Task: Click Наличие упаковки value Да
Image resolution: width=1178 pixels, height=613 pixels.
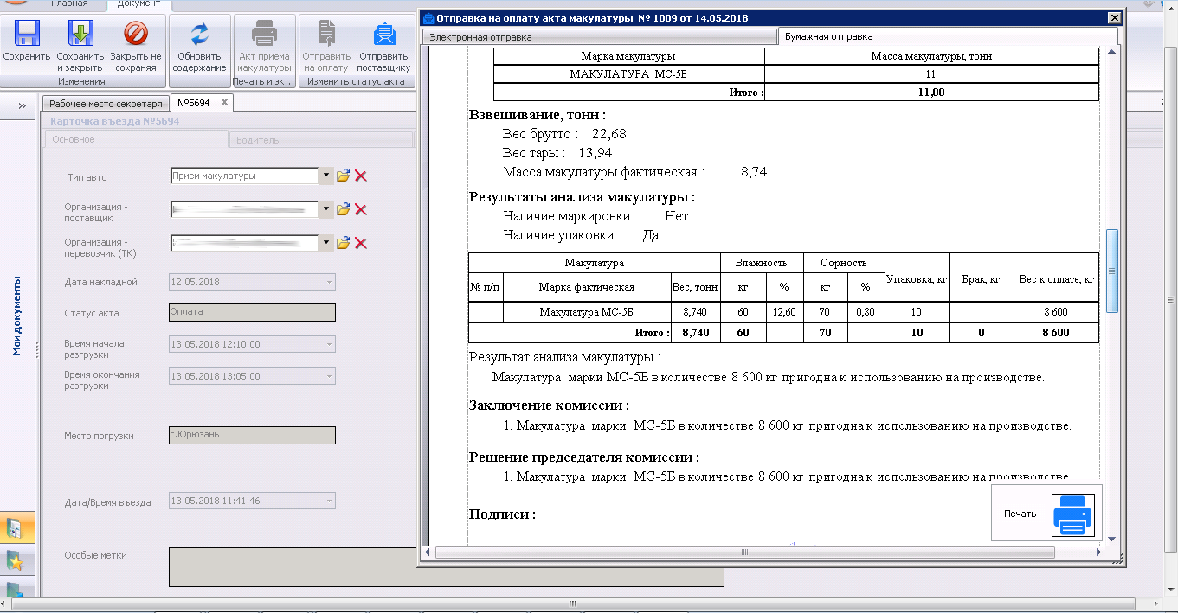Action: (x=650, y=235)
